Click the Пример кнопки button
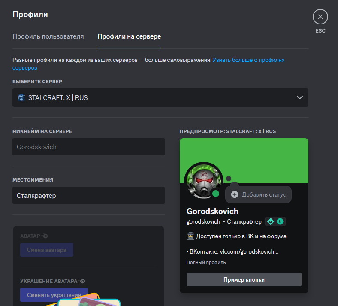The height and width of the screenshot is (306, 338). pyautogui.click(x=244, y=279)
